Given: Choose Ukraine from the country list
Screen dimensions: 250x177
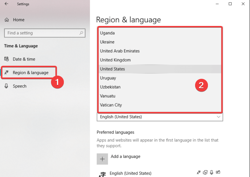Looking at the screenshot, I should [x=160, y=42].
